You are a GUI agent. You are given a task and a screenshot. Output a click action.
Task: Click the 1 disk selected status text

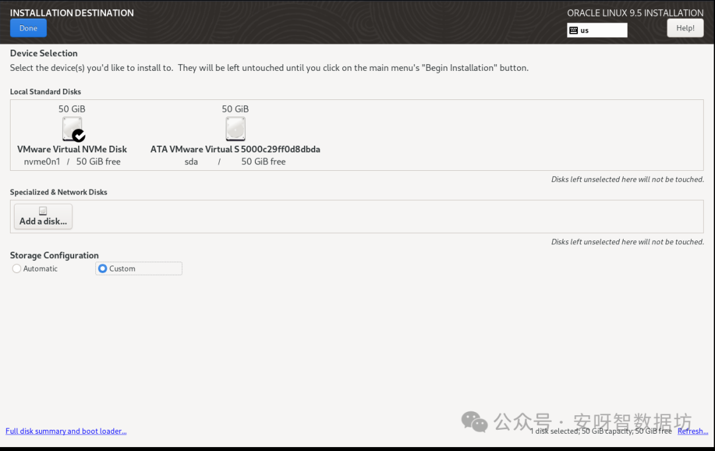tap(601, 431)
